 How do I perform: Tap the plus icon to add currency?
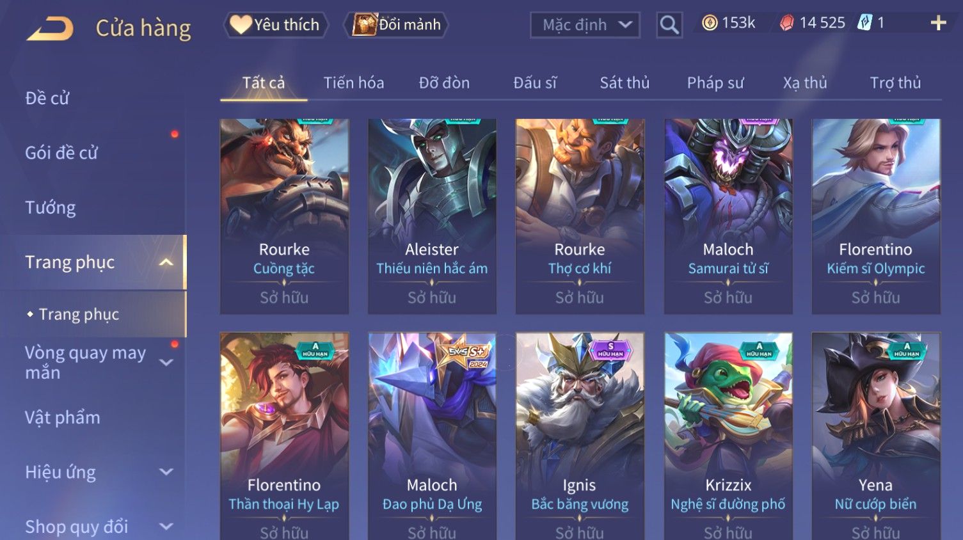coord(938,23)
